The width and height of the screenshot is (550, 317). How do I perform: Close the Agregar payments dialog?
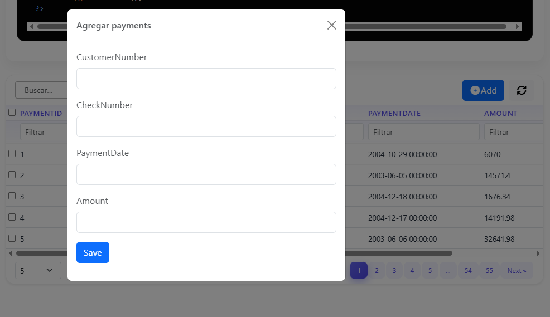pyautogui.click(x=332, y=25)
